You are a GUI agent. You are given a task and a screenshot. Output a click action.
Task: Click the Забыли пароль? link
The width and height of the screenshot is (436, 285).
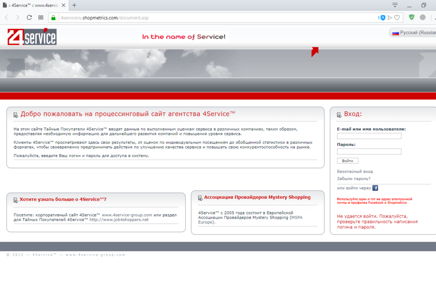pyautogui.click(x=354, y=179)
